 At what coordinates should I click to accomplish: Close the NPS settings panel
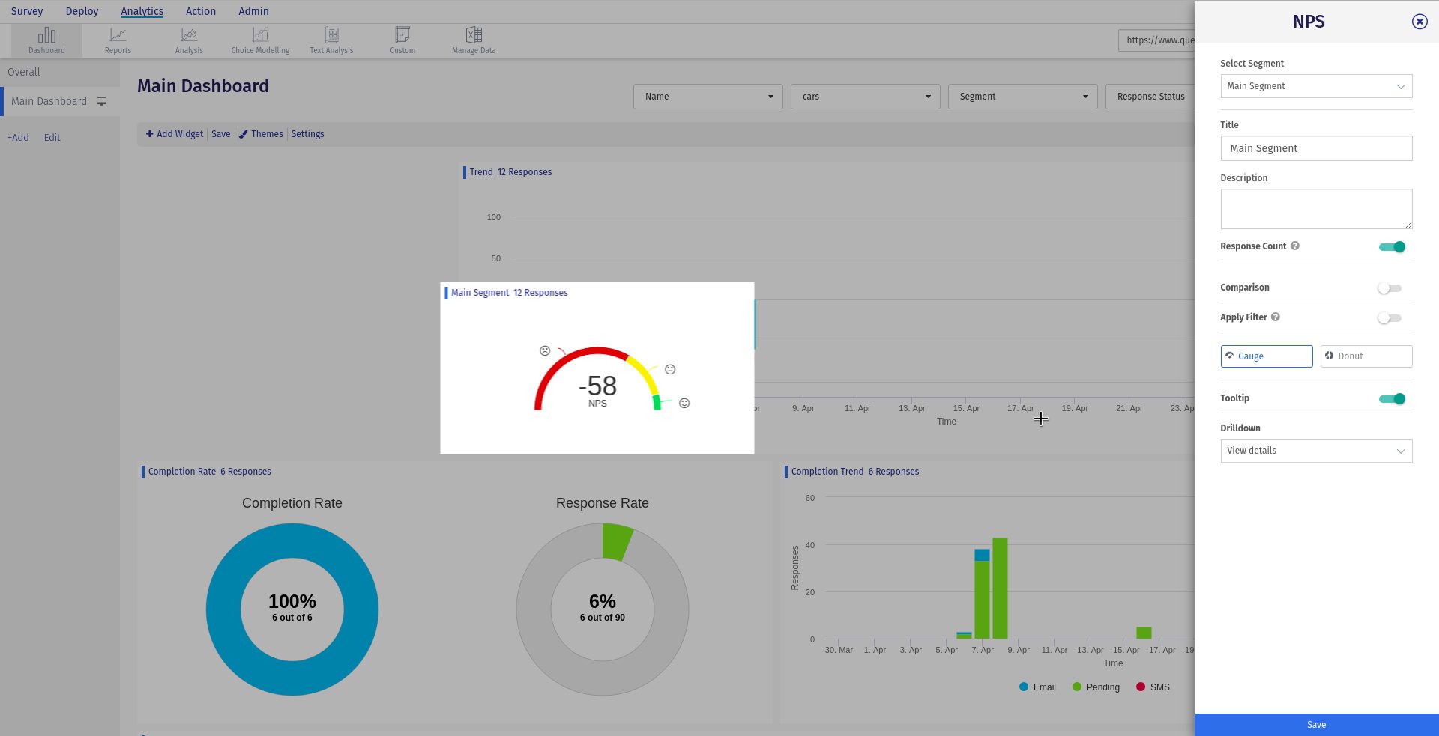(1419, 22)
